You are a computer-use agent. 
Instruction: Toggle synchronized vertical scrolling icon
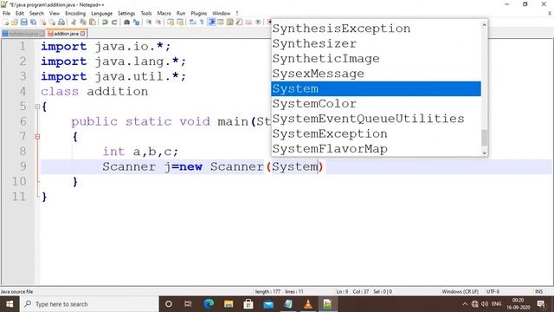(x=171, y=22)
